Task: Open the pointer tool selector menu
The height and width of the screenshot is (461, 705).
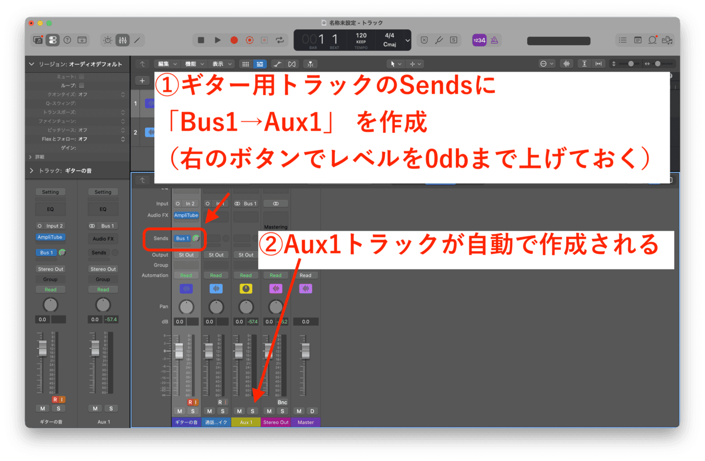Action: [x=395, y=64]
